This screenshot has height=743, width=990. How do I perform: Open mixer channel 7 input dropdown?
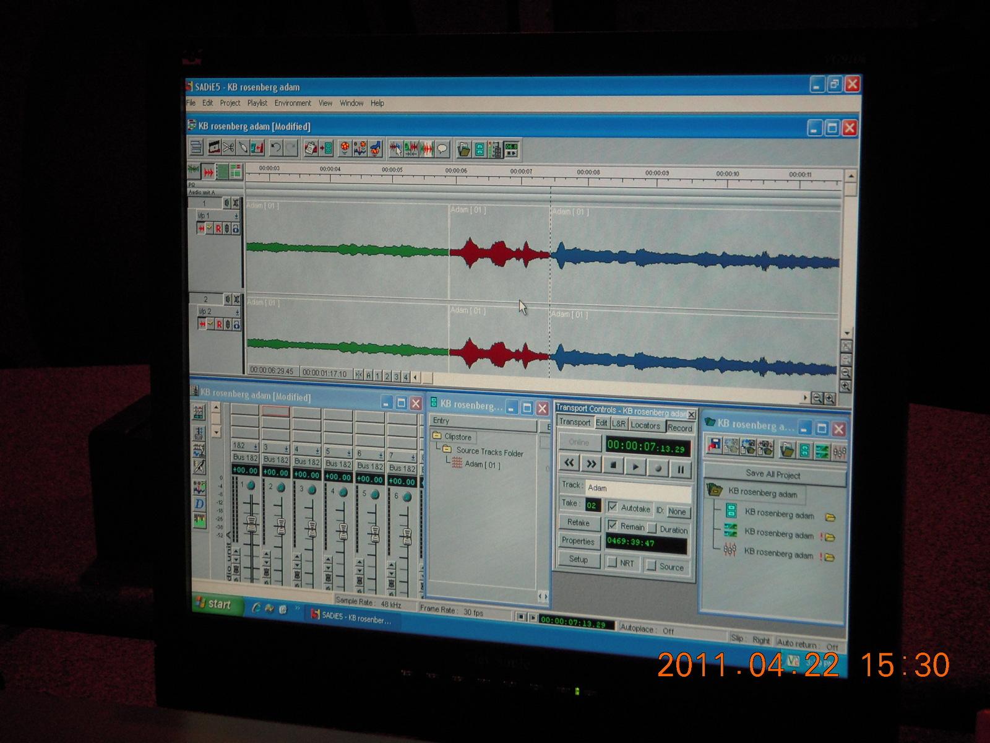[x=413, y=457]
